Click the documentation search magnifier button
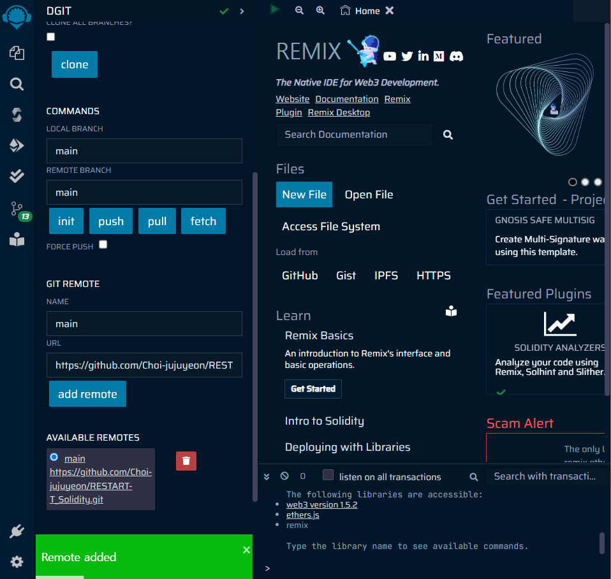 (448, 135)
